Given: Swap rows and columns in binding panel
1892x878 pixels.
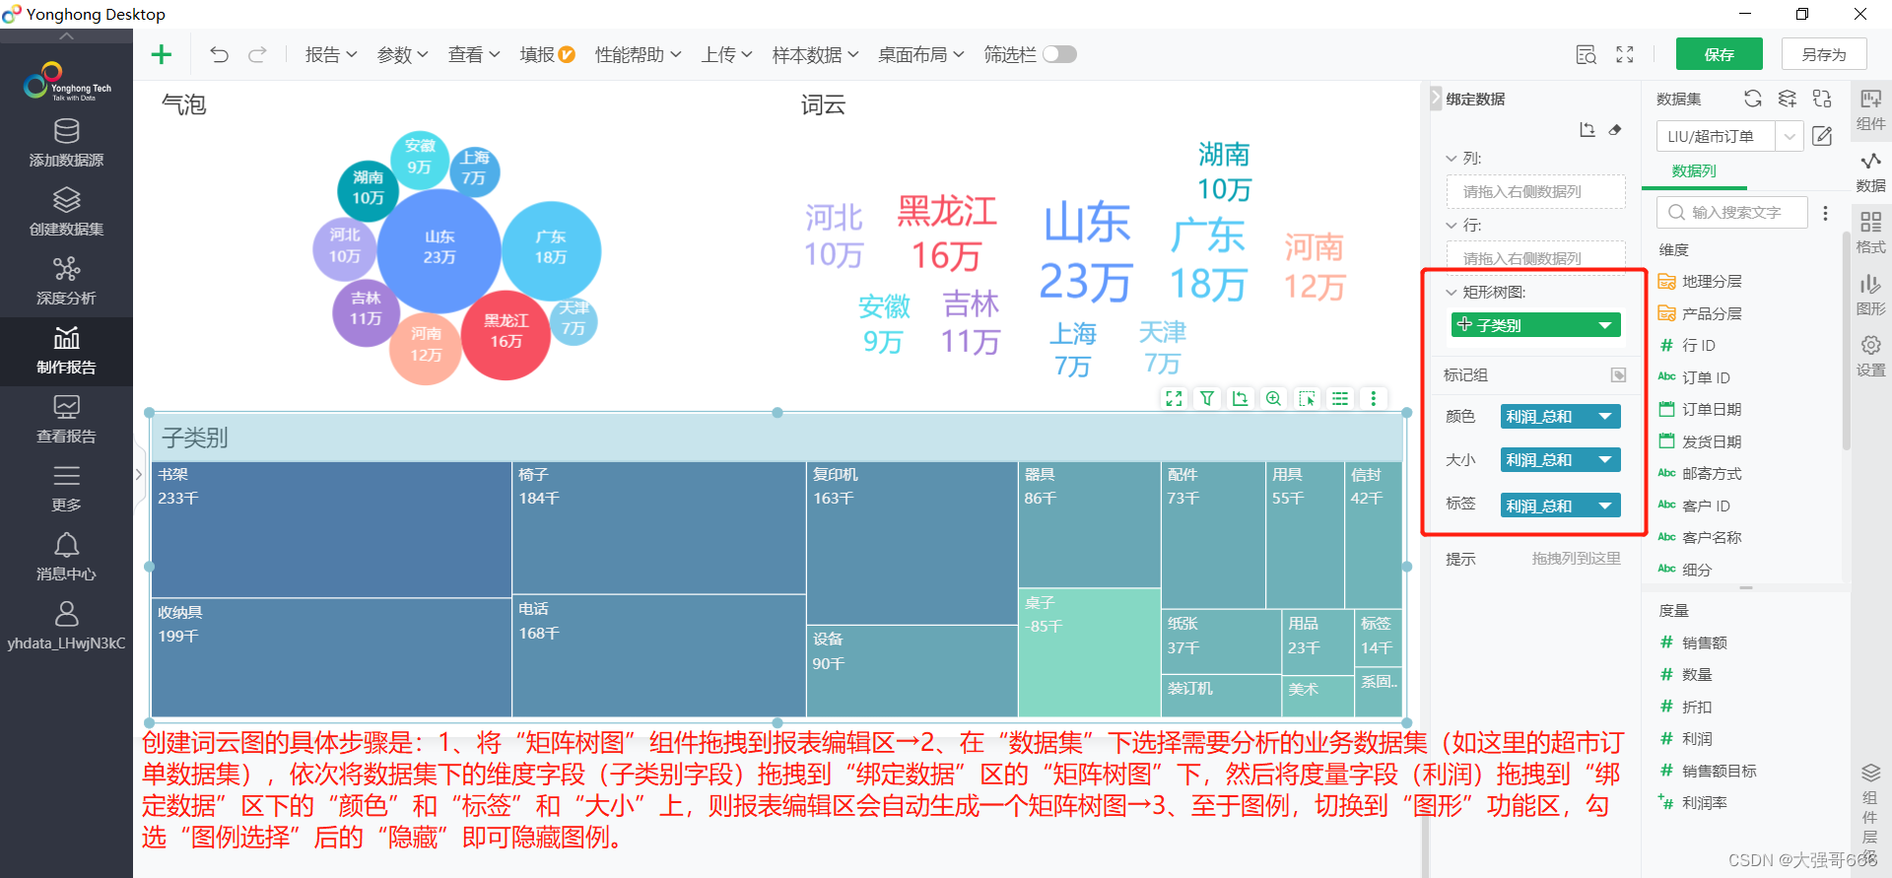Looking at the screenshot, I should (x=1587, y=129).
